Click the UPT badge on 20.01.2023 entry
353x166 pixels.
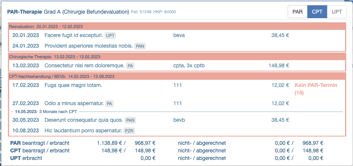(x=110, y=36)
